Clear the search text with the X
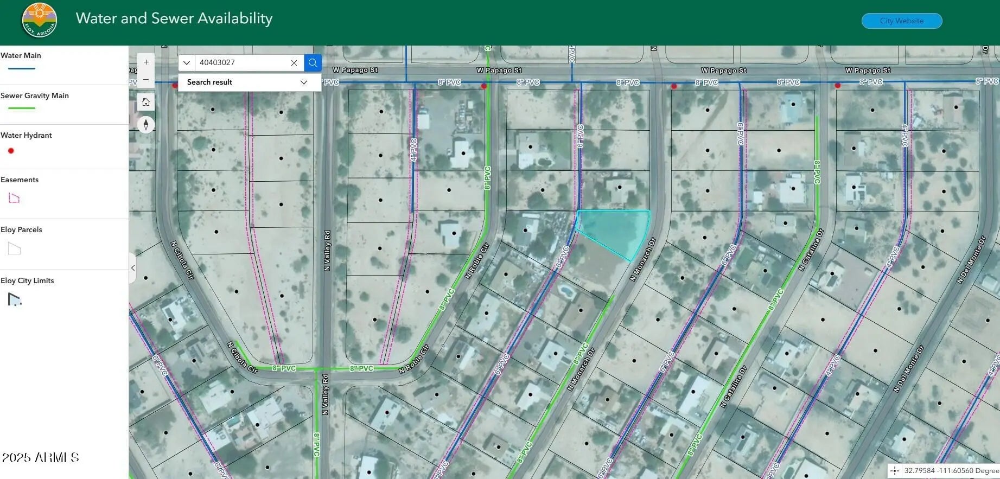 click(x=294, y=63)
